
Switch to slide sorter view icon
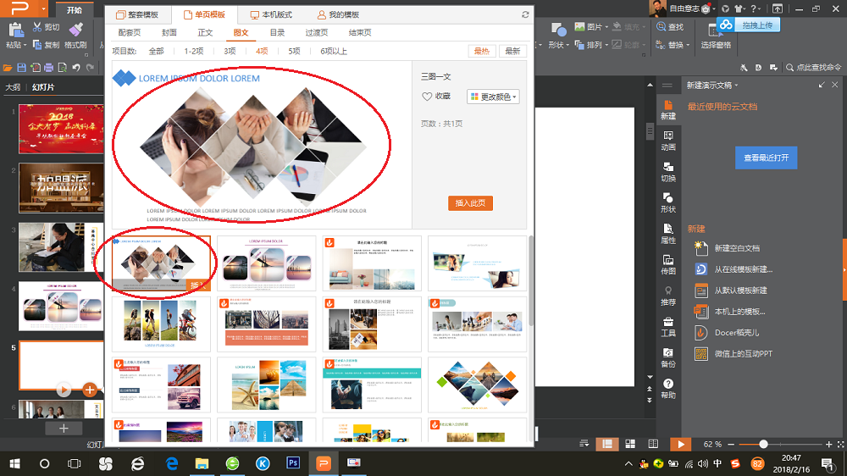click(630, 444)
